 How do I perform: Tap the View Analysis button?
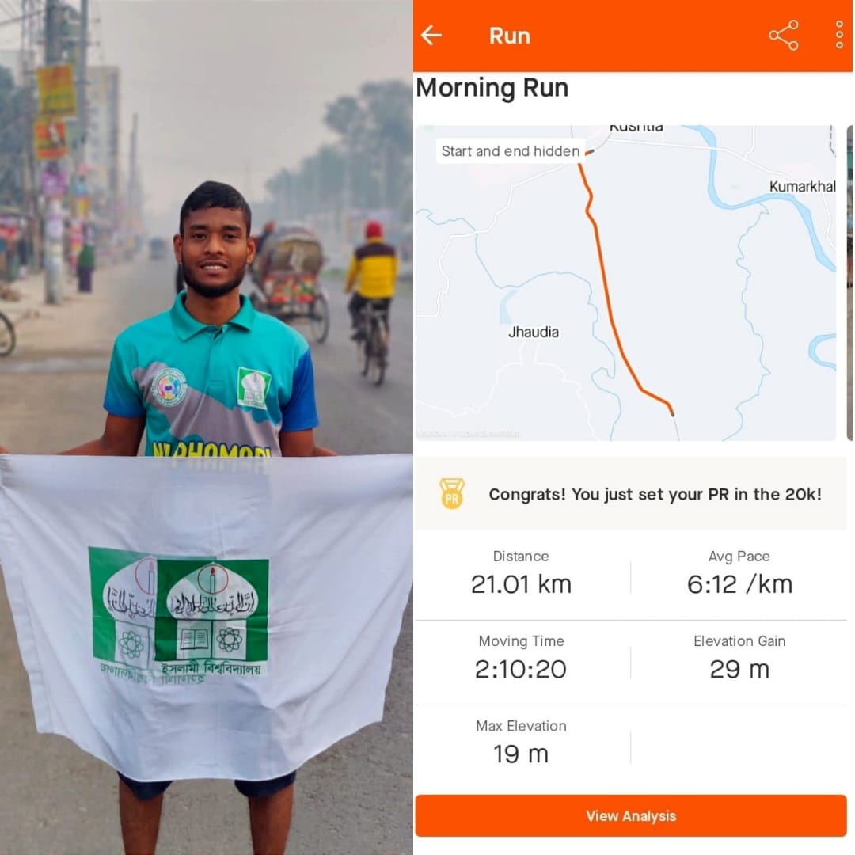coord(630,815)
